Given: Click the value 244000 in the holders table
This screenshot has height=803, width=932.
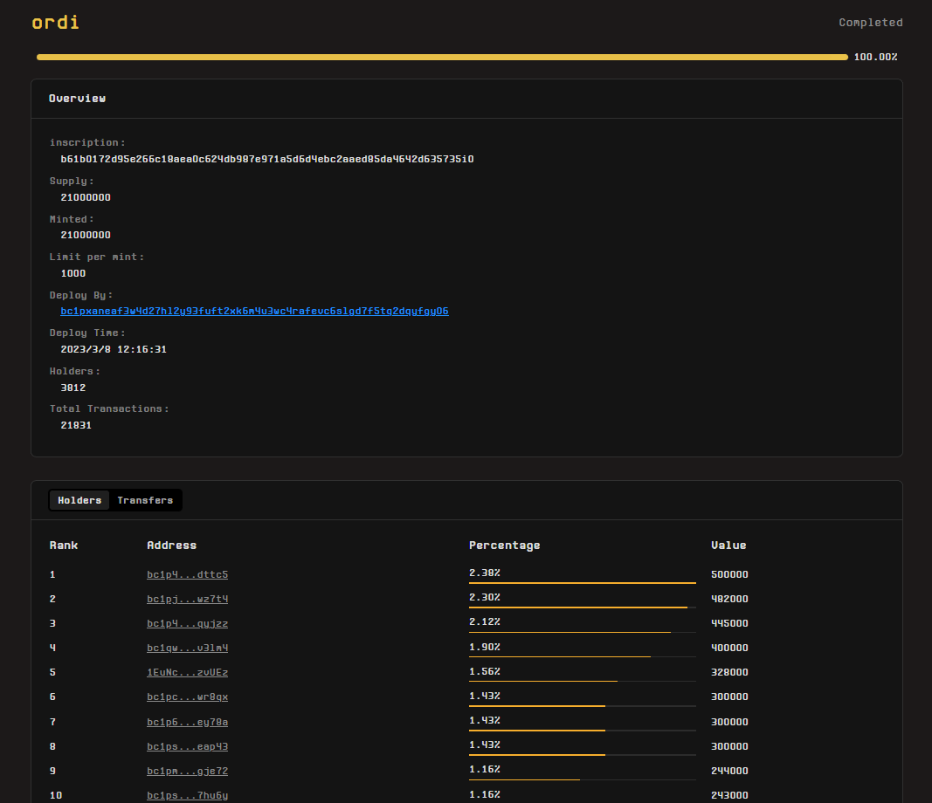Looking at the screenshot, I should coord(729,771).
